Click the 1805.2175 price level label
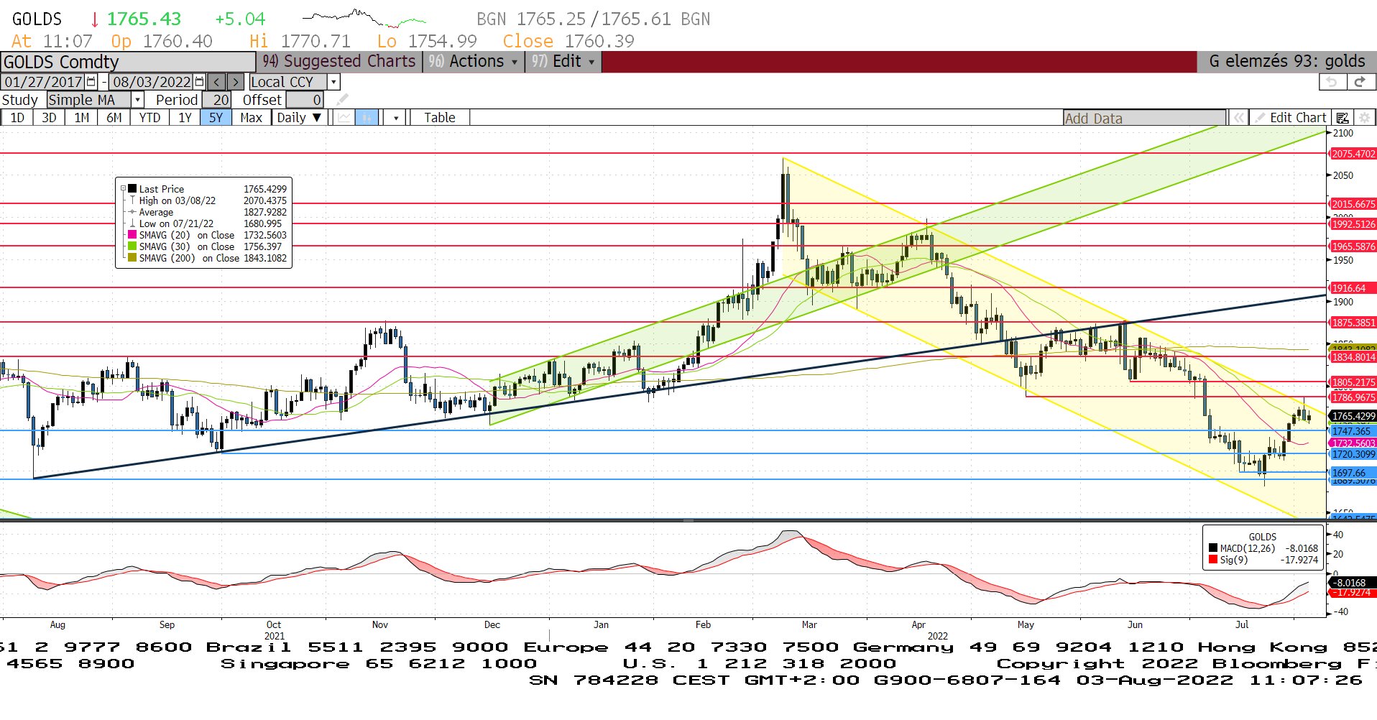 point(1353,382)
